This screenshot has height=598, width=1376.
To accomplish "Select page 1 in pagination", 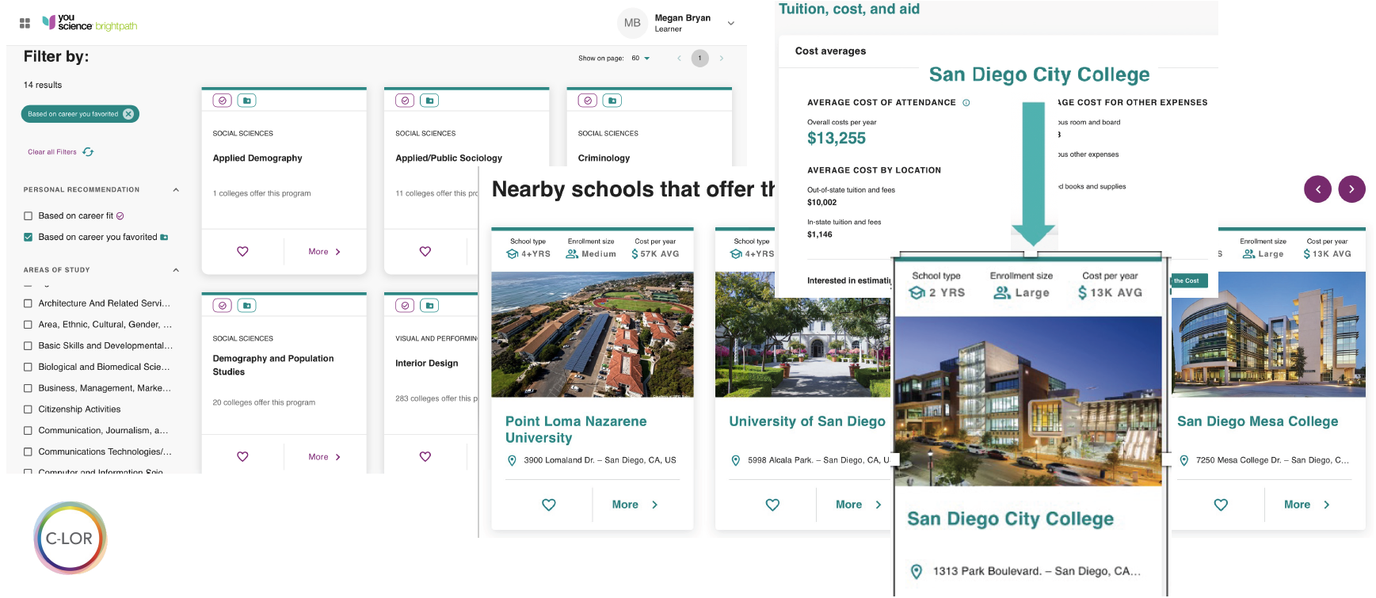I will coord(699,58).
